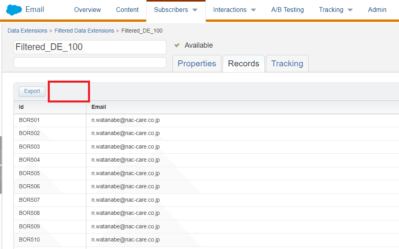The image size is (399, 249).
Task: Open the Overview menu item
Action: coord(87,10)
